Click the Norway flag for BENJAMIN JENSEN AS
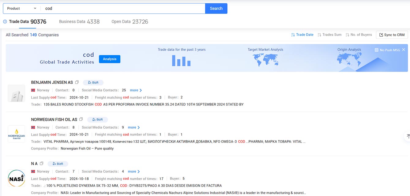Image resolution: width=410 pixels, height=196 pixels. click(33, 90)
